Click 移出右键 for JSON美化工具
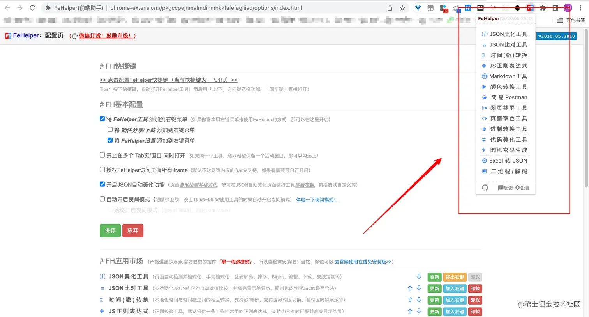The height and width of the screenshot is (317, 589). tap(455, 277)
